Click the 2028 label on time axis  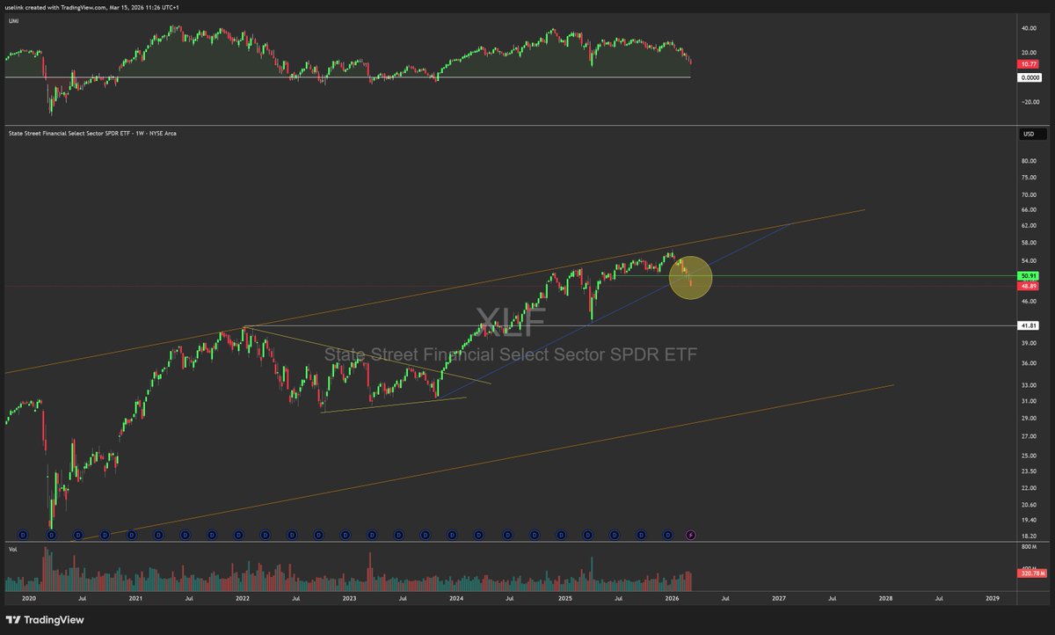click(885, 597)
